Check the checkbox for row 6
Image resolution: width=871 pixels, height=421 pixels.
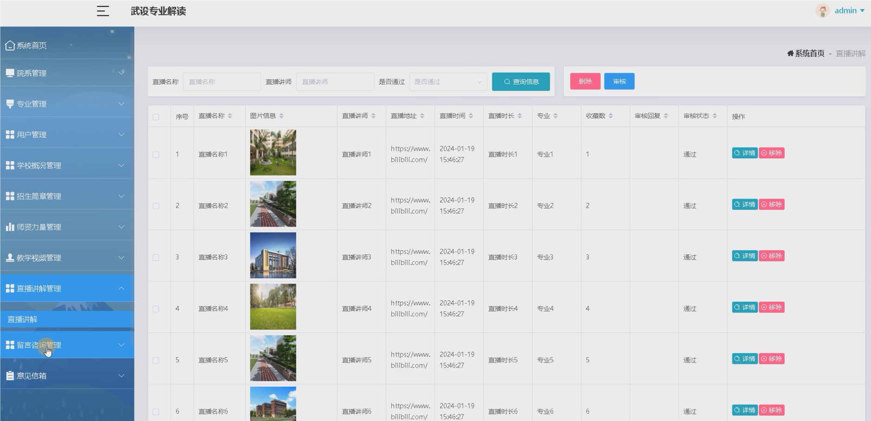(x=156, y=412)
